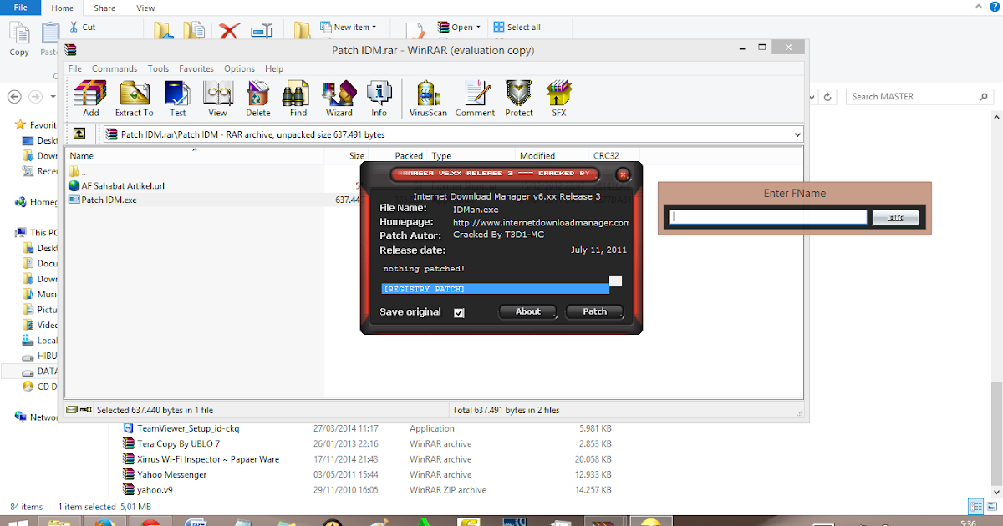Click the Enter FName text field
This screenshot has height=526, width=1003.
pyautogui.click(x=768, y=217)
